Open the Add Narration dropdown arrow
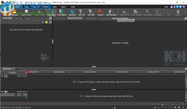This screenshot has width=187, height=109. click(114, 13)
